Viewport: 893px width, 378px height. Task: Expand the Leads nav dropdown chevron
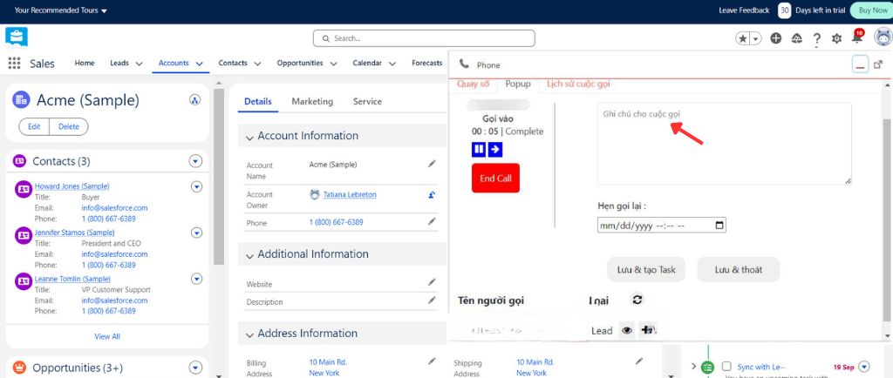pyautogui.click(x=140, y=64)
